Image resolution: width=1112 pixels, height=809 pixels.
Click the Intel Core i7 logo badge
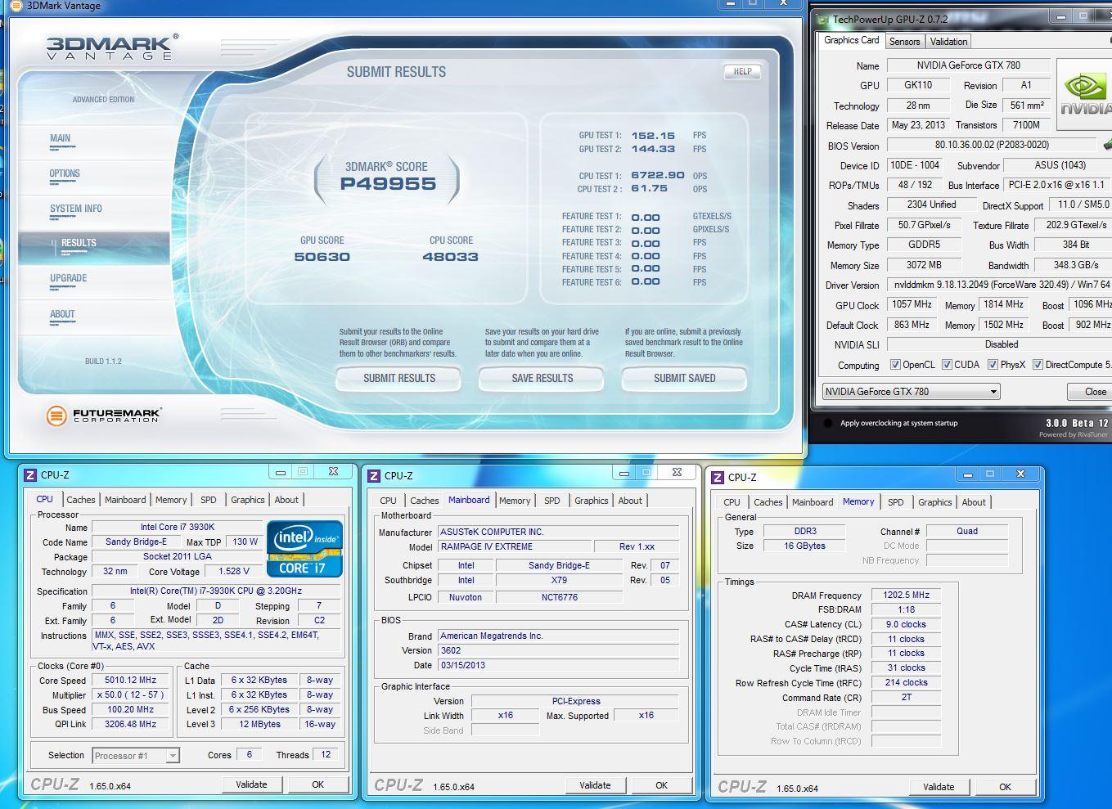click(304, 548)
